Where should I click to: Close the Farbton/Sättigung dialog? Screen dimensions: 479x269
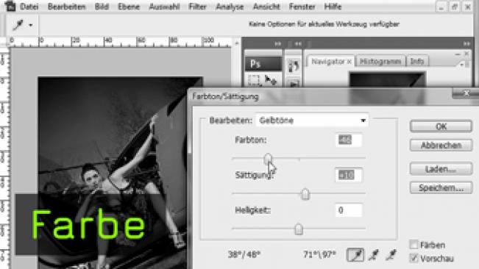(466, 93)
